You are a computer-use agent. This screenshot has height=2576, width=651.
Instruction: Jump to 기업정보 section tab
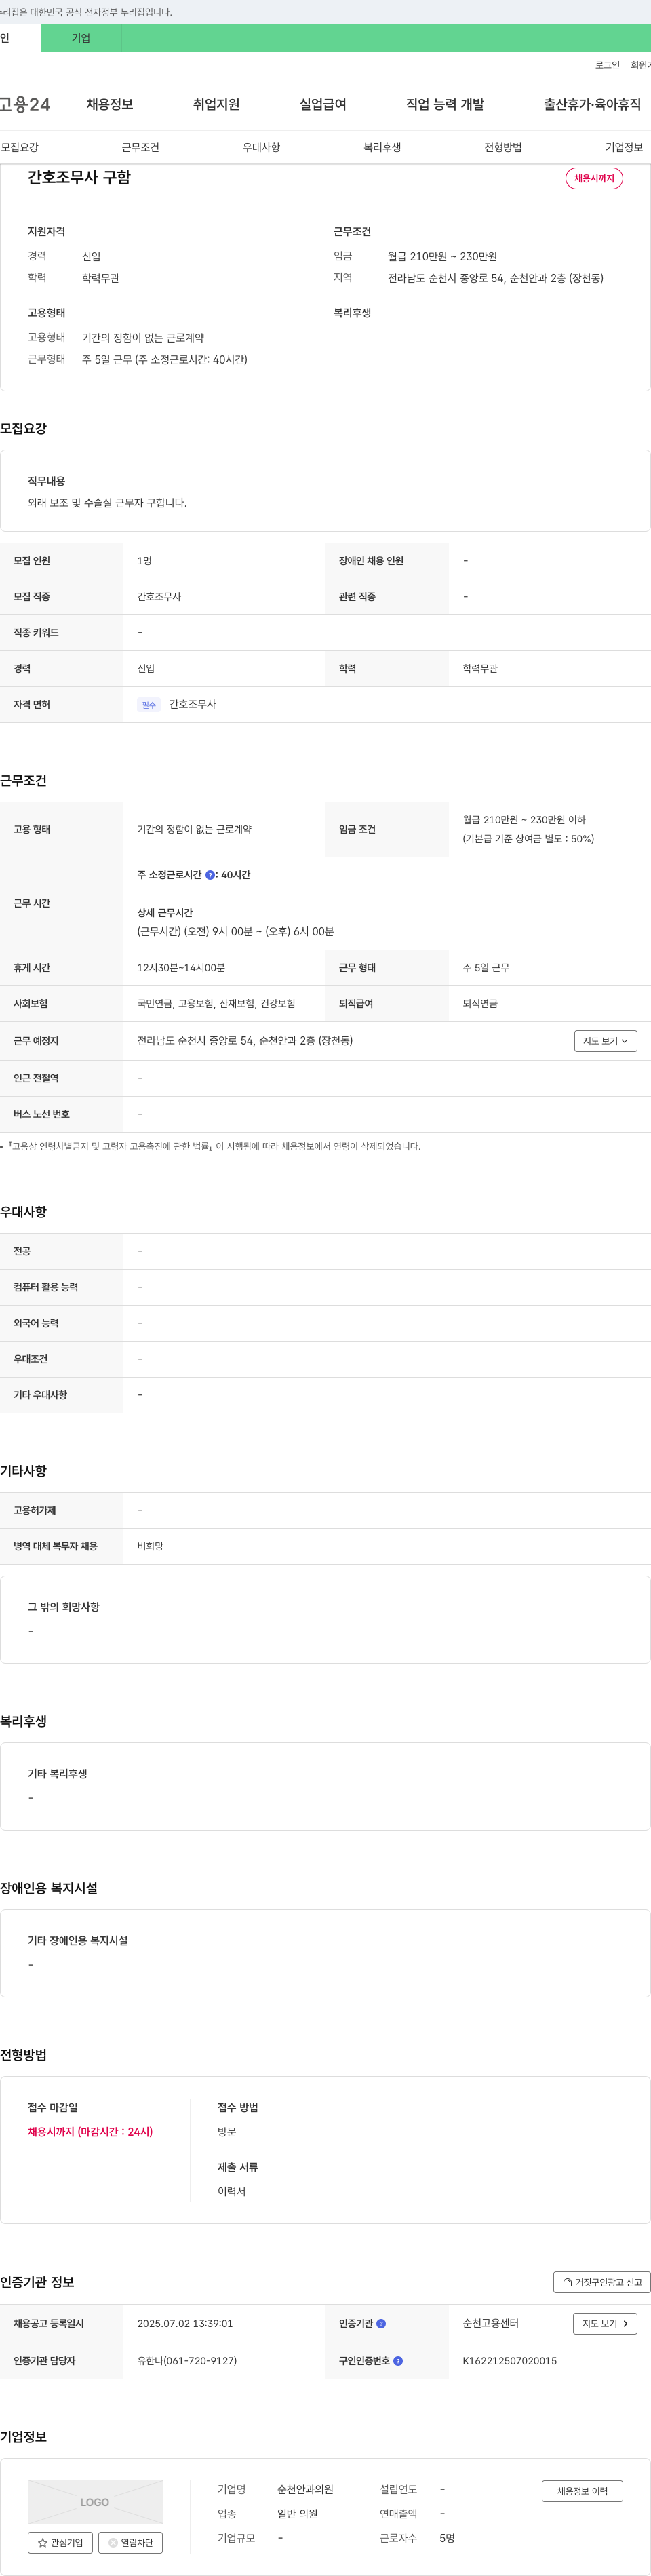(624, 147)
